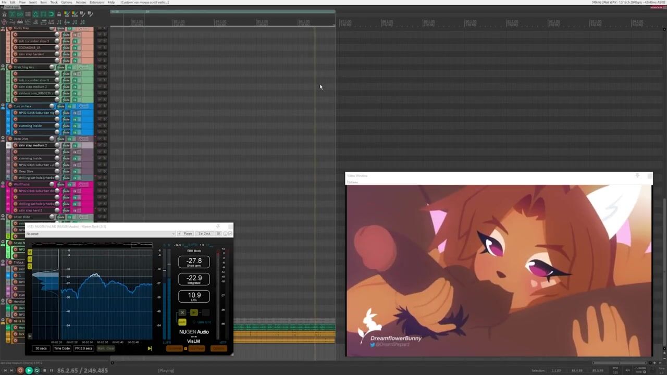The height and width of the screenshot is (375, 667).
Task: Click the yellow M button in VisLM
Action: pyautogui.click(x=30, y=252)
